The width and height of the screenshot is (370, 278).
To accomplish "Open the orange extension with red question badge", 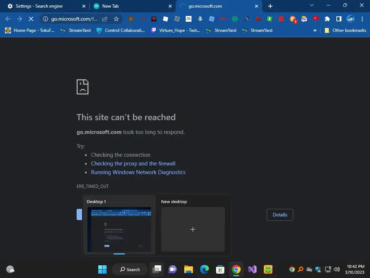I will point(293,20).
